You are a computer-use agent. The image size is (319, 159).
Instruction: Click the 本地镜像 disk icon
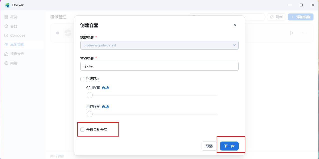click(6, 45)
